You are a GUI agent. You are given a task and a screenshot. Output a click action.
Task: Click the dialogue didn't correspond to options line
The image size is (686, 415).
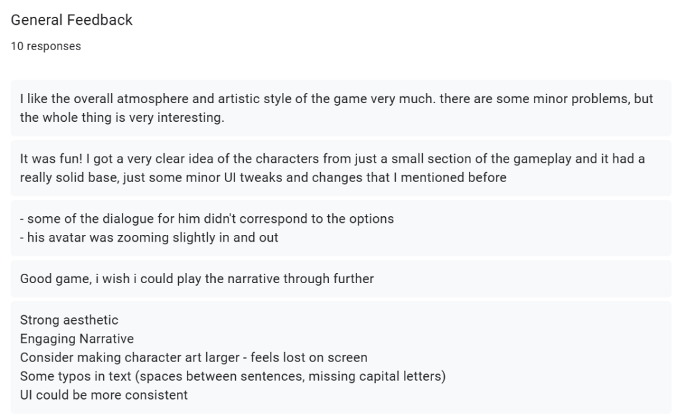click(207, 219)
